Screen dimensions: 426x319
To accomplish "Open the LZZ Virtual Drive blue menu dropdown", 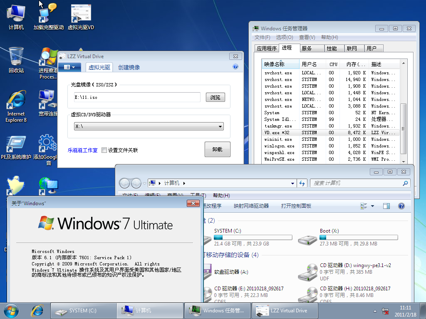I will pyautogui.click(x=69, y=67).
